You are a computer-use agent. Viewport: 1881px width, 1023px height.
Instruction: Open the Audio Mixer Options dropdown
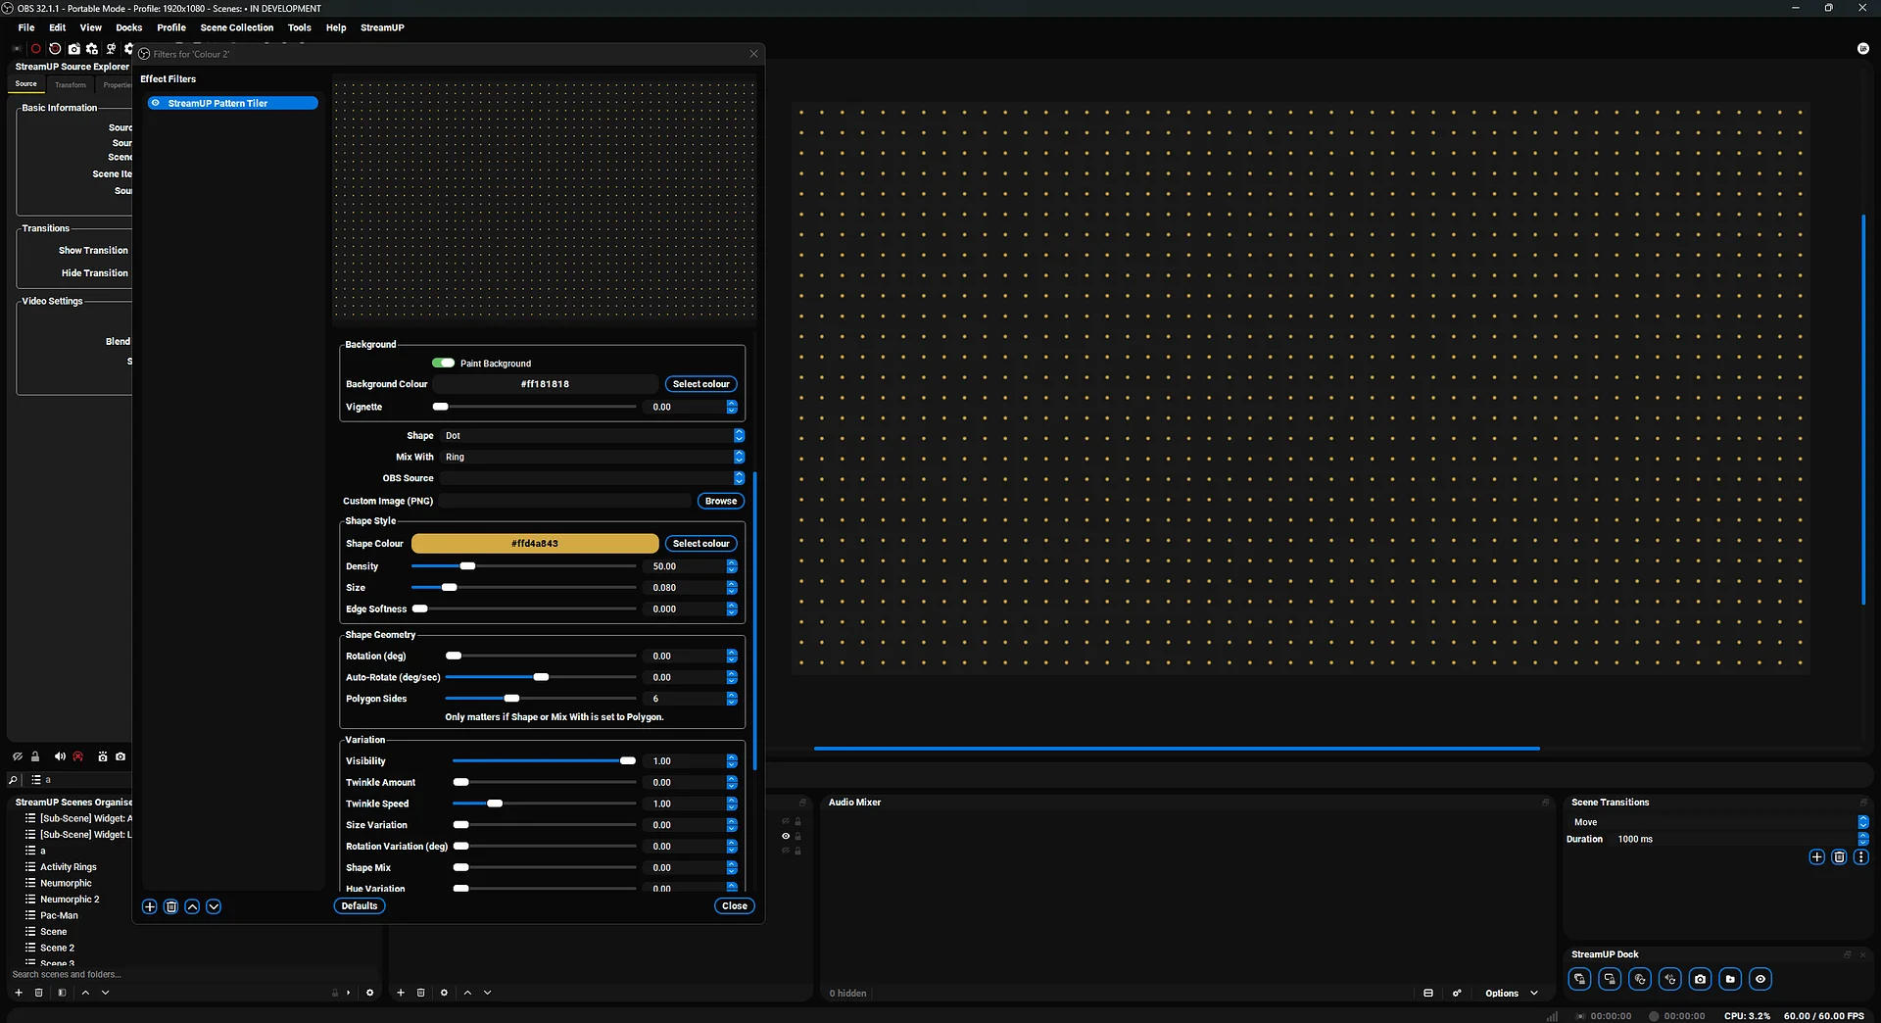[1512, 993]
